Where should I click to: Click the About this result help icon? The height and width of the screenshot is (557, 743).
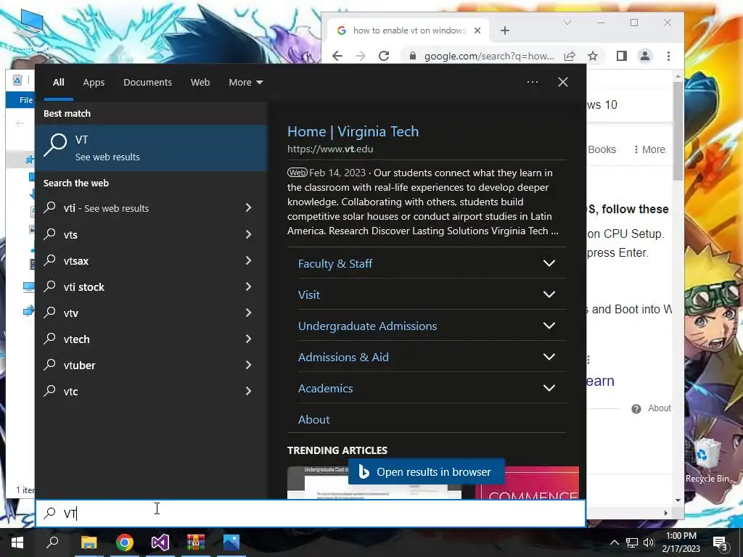coord(636,409)
